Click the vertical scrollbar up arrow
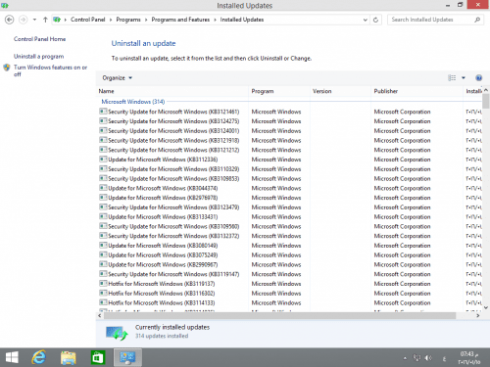Viewport: 490px width, 367px height. point(486,90)
